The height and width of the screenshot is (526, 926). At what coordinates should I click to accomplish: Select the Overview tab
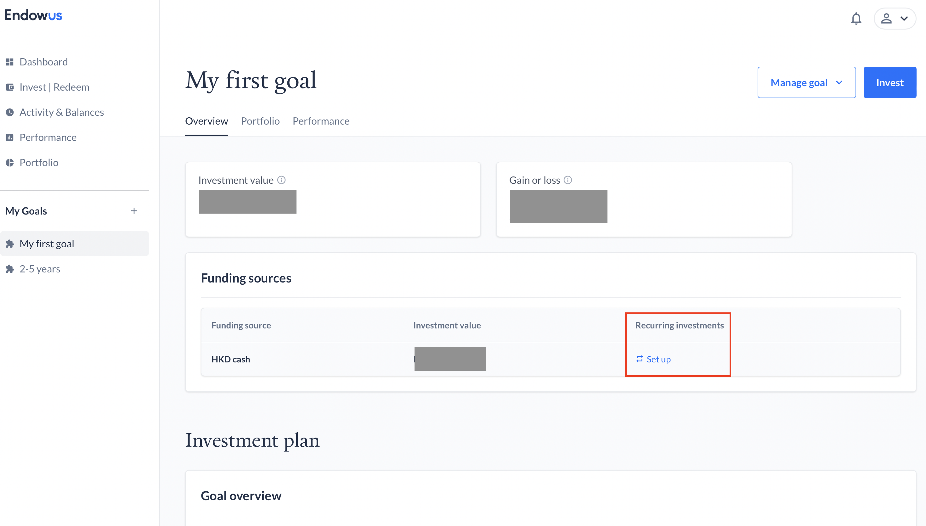(206, 121)
